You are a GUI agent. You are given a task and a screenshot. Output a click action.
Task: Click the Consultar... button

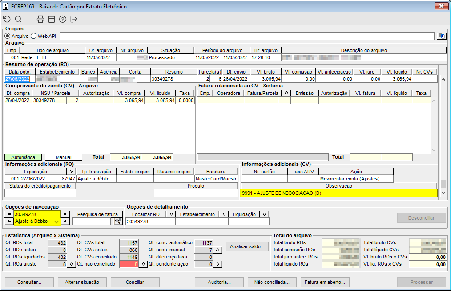click(x=29, y=282)
